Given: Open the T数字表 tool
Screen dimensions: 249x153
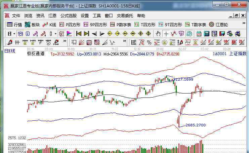Looking at the screenshot, I should (x=196, y=25).
